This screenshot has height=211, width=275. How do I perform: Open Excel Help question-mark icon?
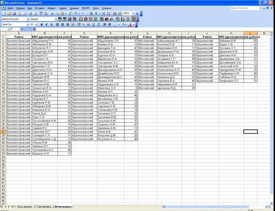[137, 13]
